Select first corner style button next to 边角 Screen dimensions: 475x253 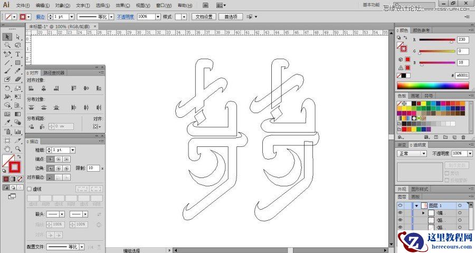tap(51, 168)
